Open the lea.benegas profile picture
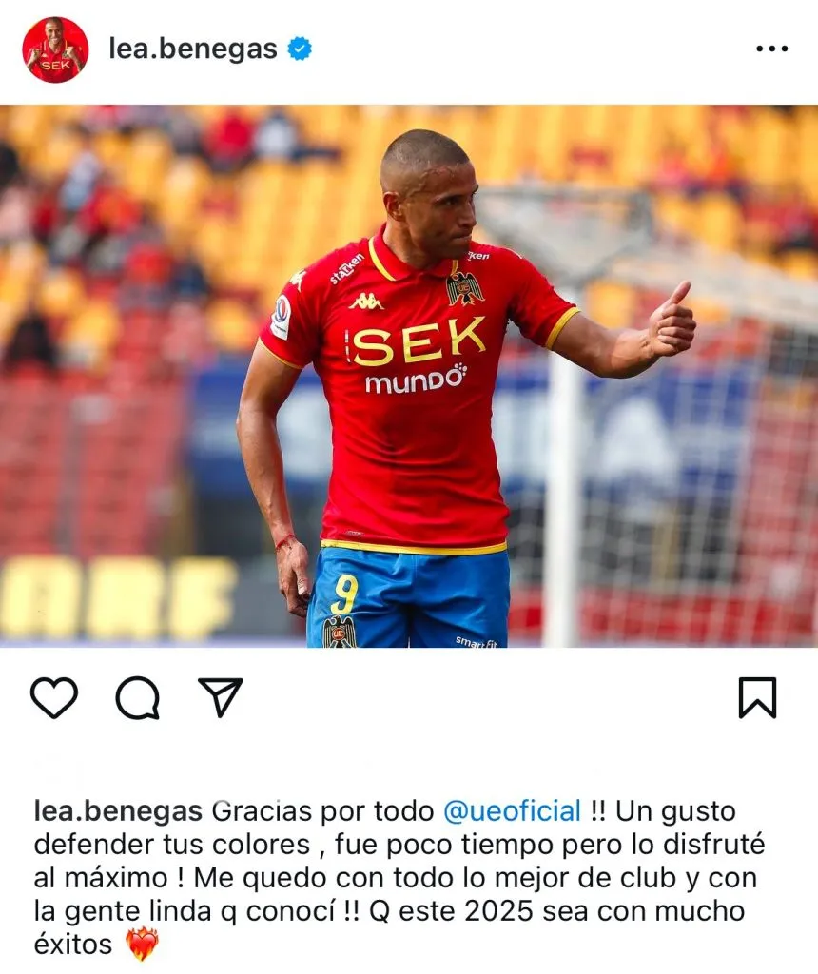 (55, 49)
